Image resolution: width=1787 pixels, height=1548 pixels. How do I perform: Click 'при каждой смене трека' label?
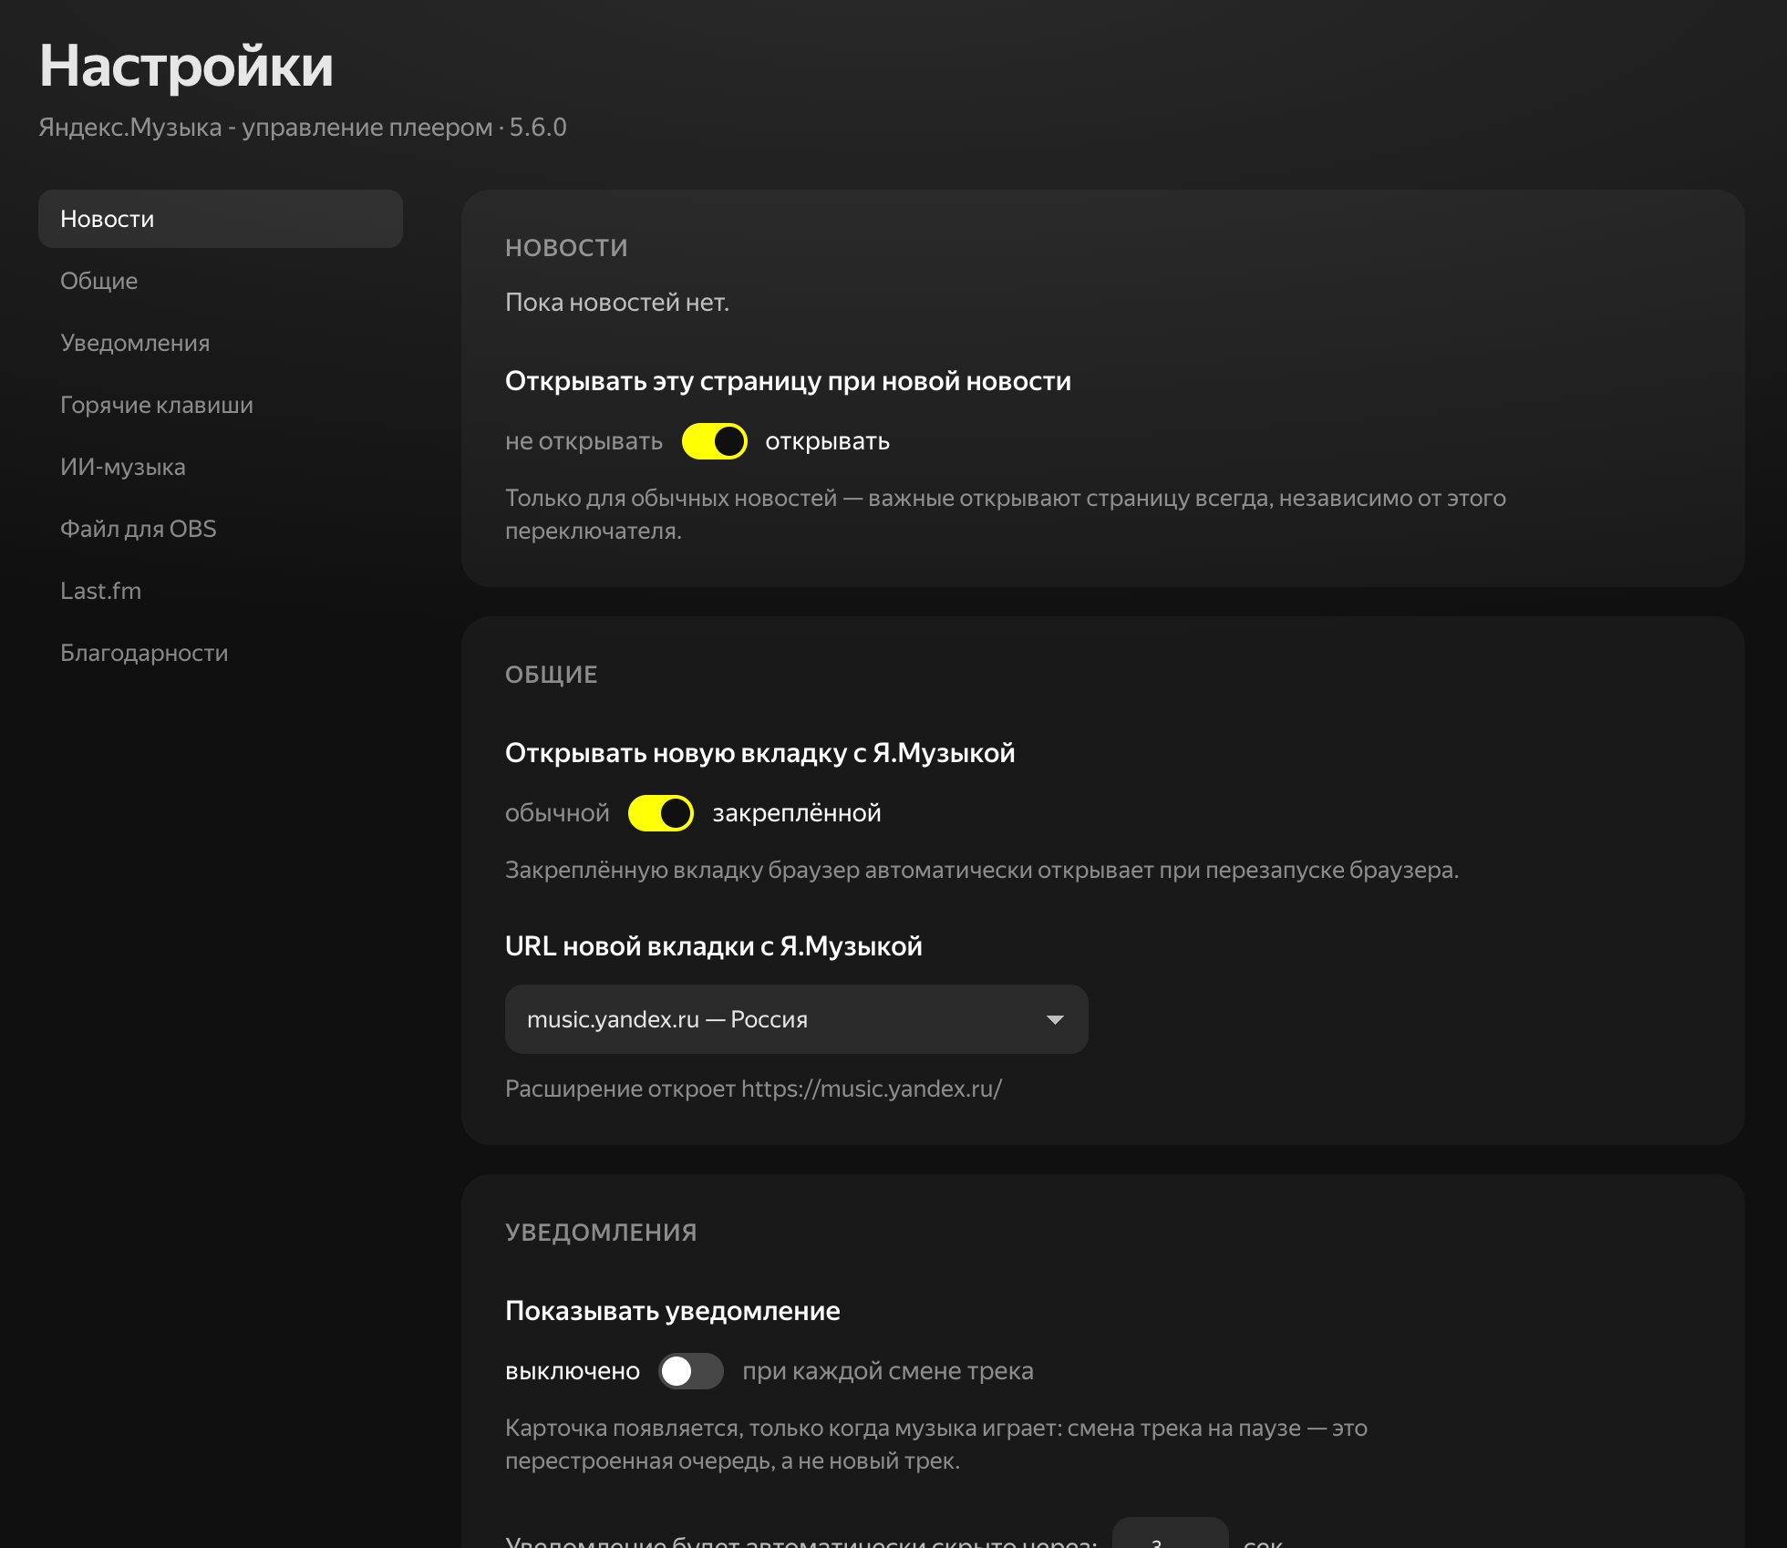click(x=888, y=1371)
